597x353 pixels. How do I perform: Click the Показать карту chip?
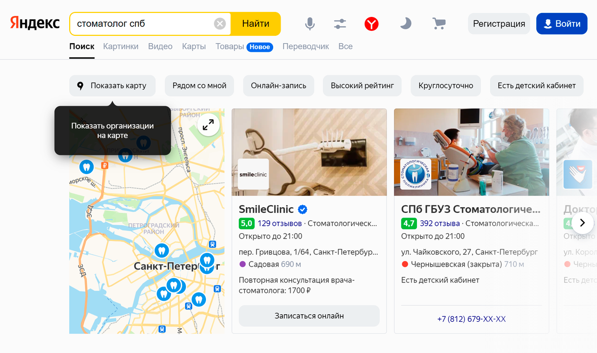(x=112, y=86)
